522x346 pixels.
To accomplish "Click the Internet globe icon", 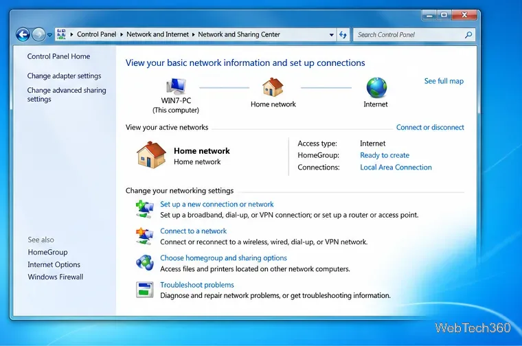I will coord(376,87).
